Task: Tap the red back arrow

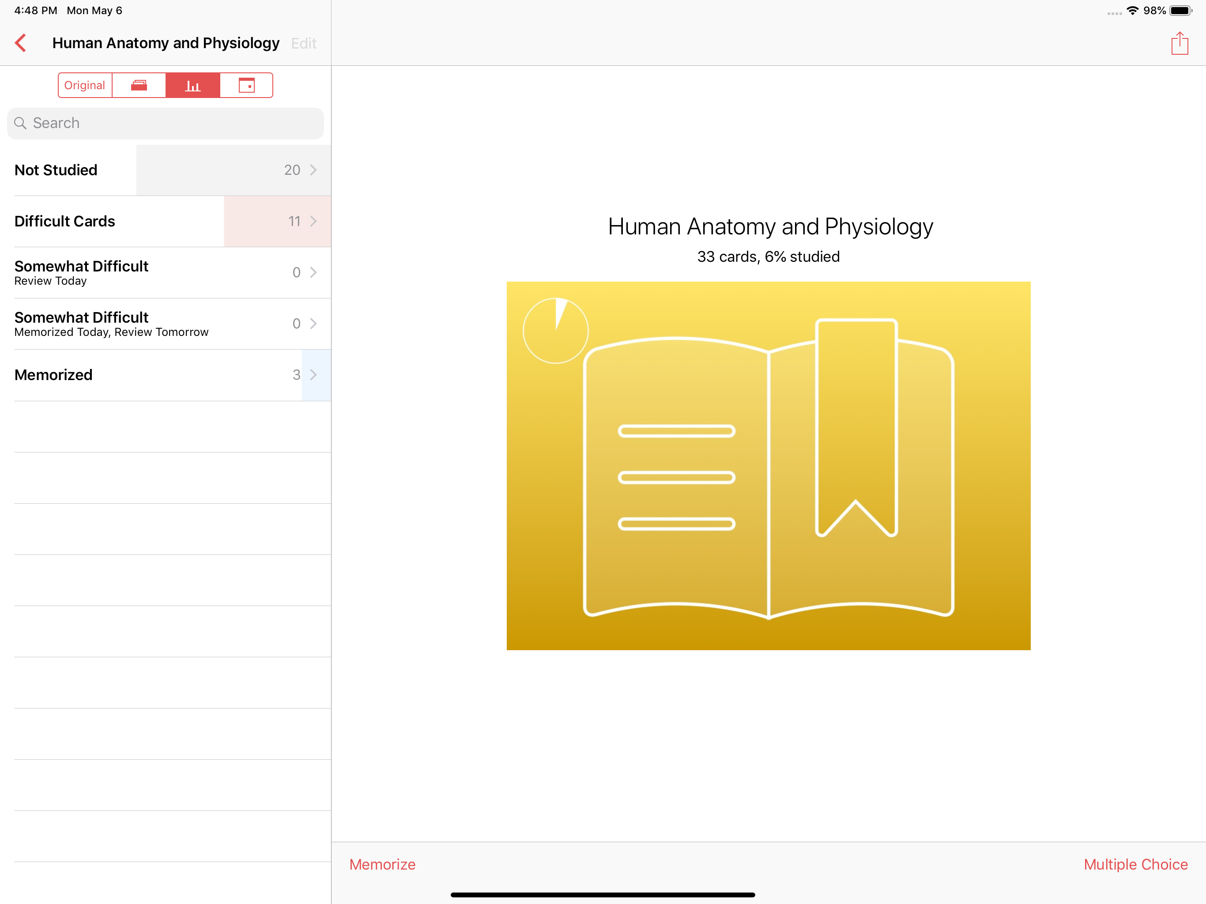Action: click(21, 43)
